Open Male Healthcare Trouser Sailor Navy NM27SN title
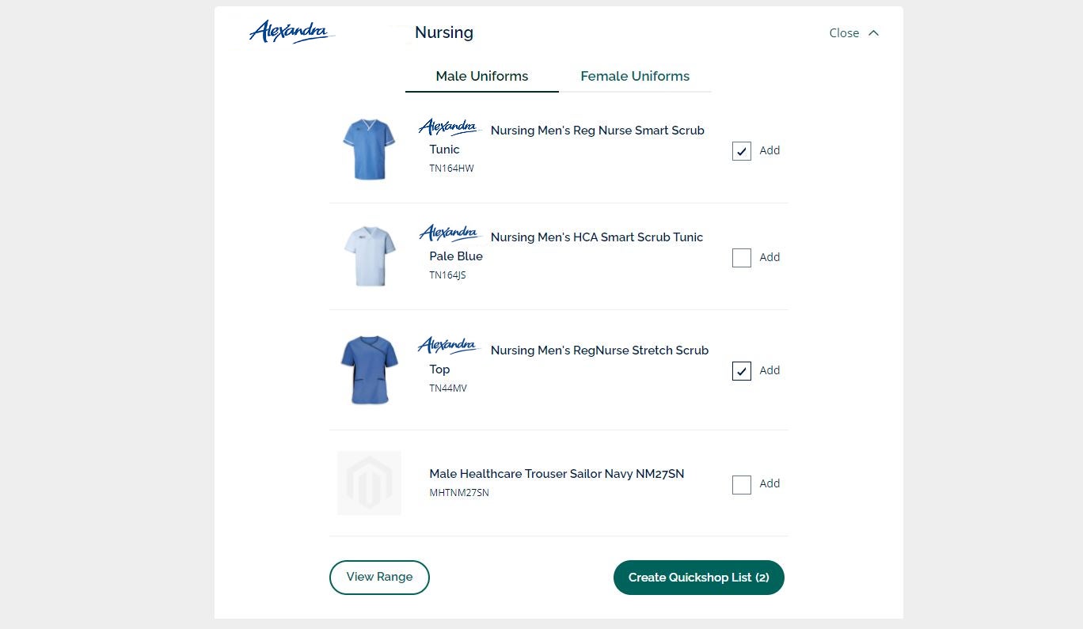The width and height of the screenshot is (1083, 629). (x=557, y=474)
